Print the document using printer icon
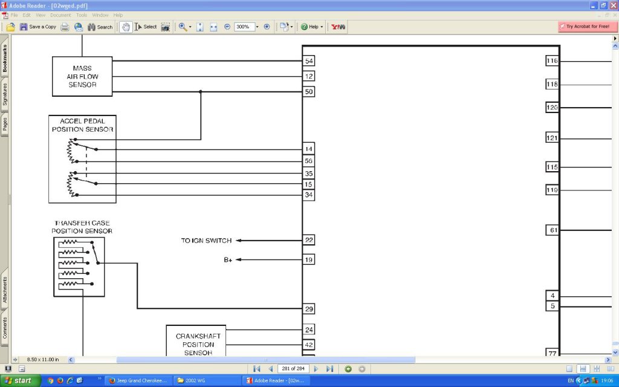 click(65, 27)
